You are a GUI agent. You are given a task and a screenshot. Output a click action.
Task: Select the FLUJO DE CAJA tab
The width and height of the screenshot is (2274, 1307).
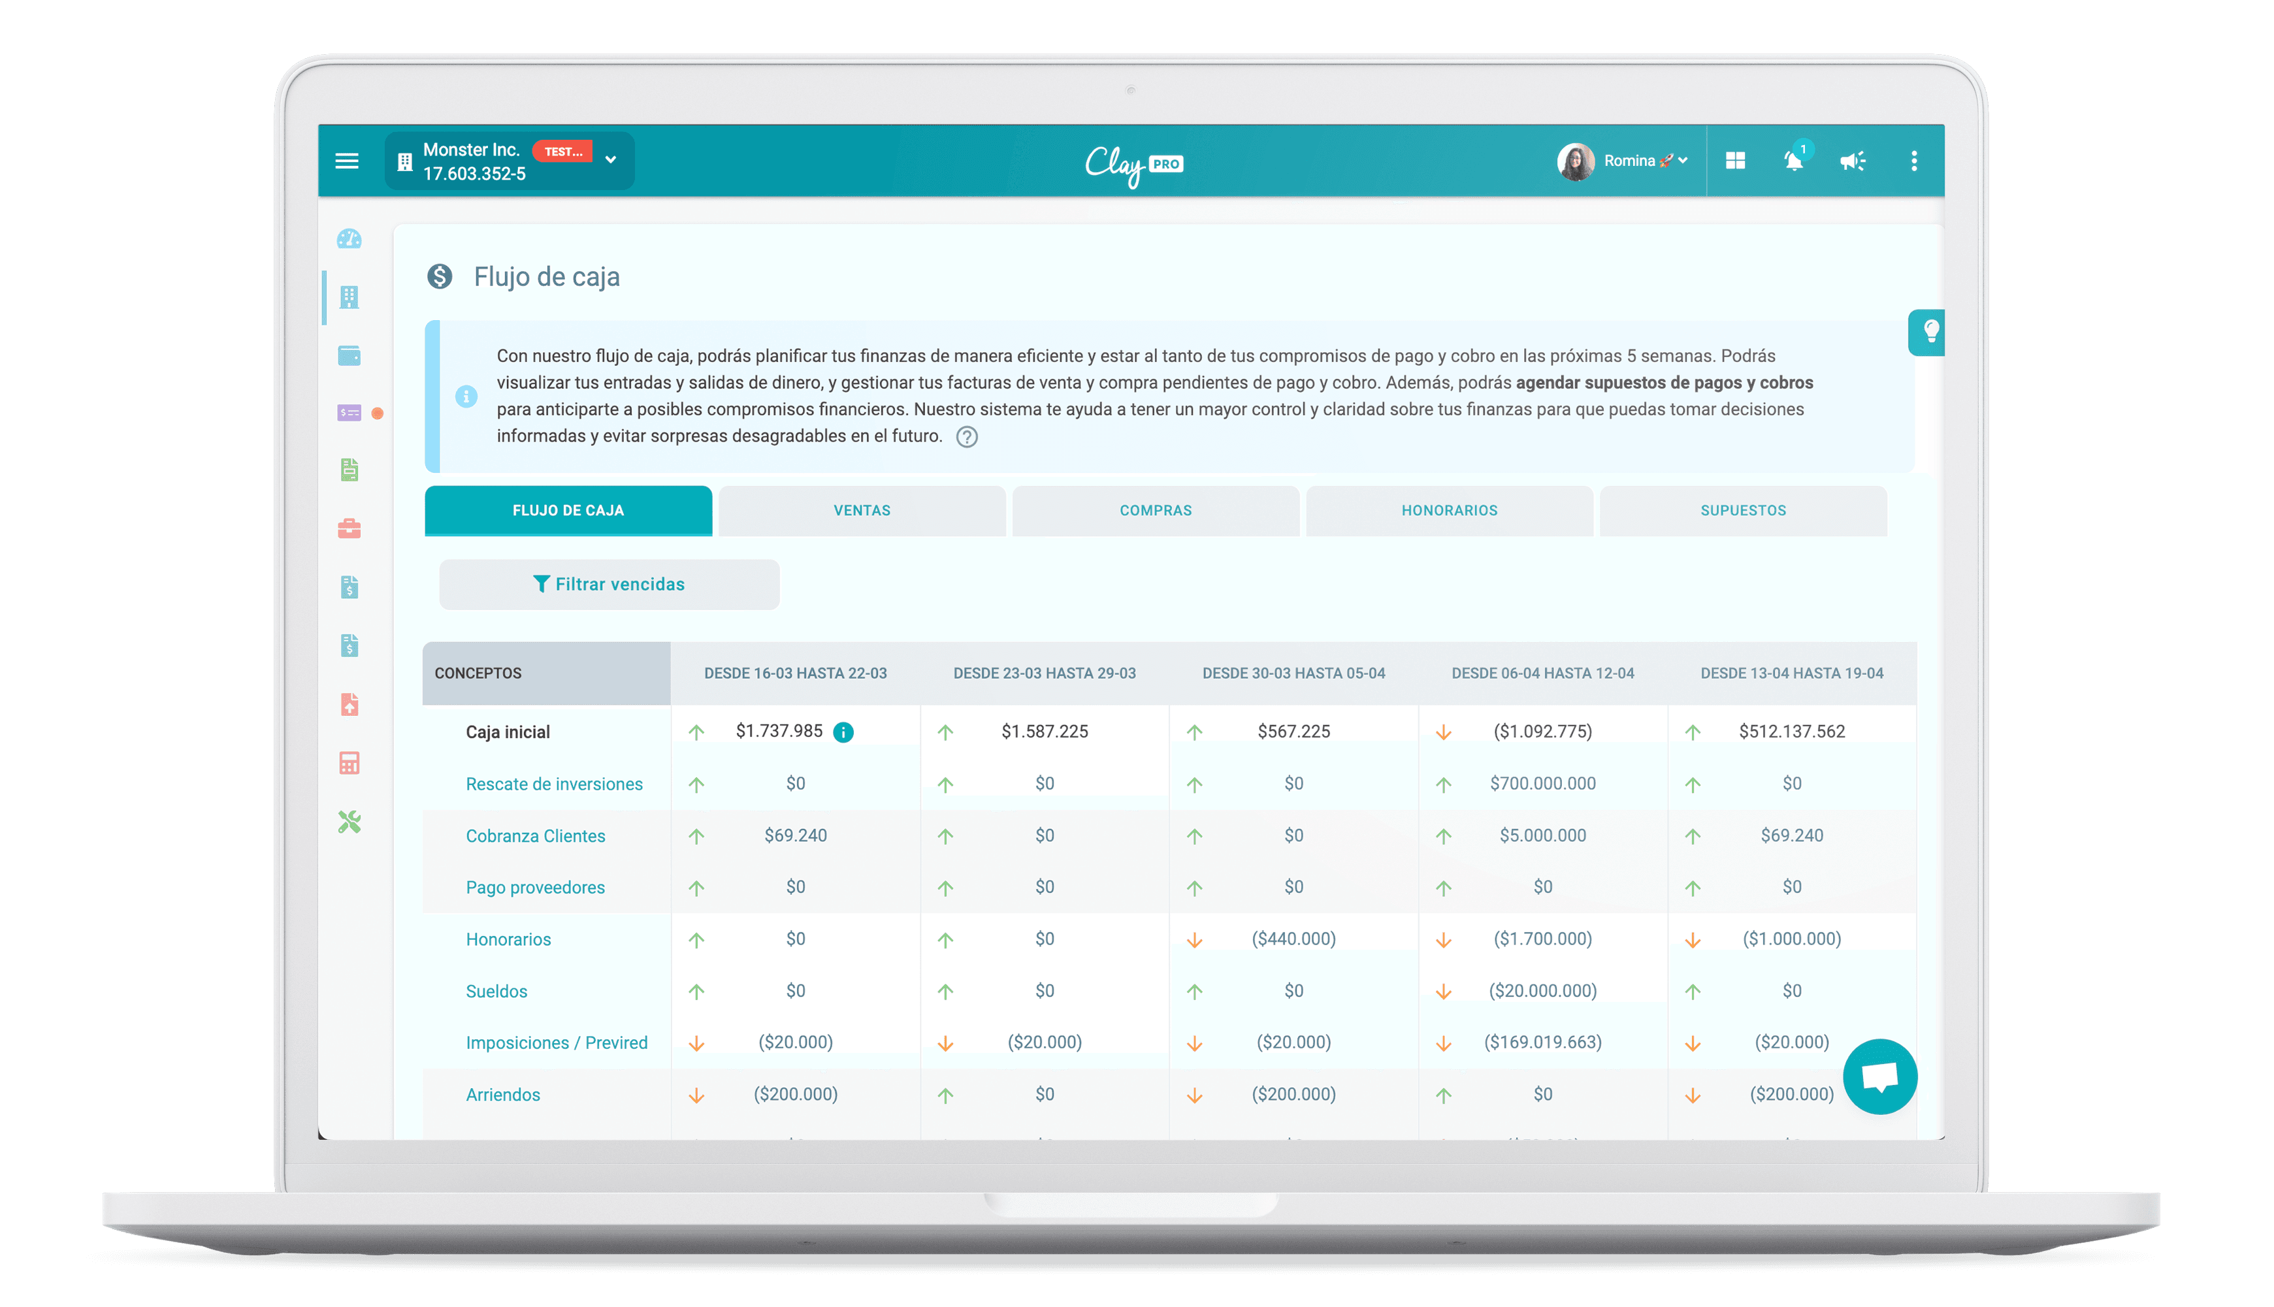click(568, 511)
